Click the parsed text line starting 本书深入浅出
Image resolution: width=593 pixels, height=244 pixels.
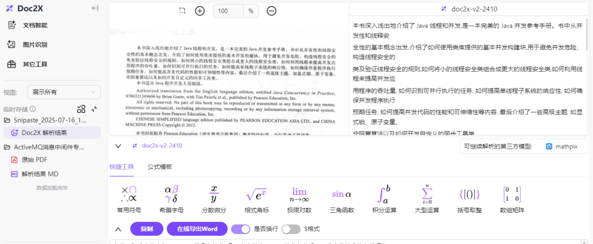pyautogui.click(x=468, y=31)
